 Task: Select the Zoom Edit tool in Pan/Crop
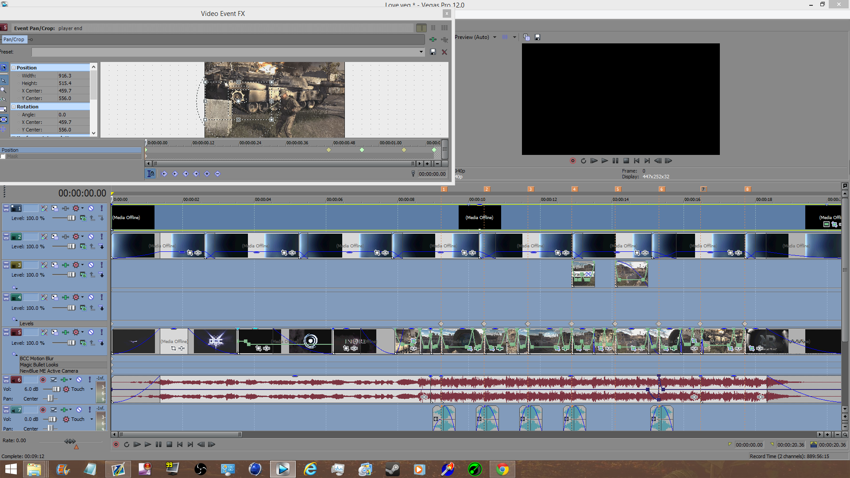(4, 90)
